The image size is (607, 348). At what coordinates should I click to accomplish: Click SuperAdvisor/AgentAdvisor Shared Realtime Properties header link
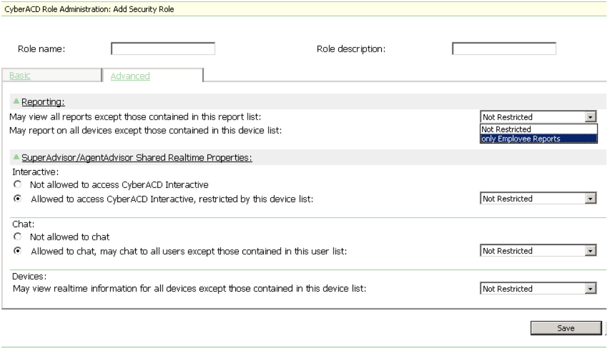click(x=137, y=158)
